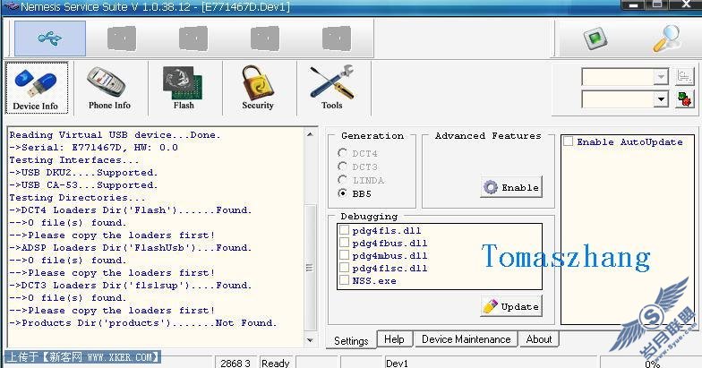Select the BB5 generation radio button

coord(342,193)
